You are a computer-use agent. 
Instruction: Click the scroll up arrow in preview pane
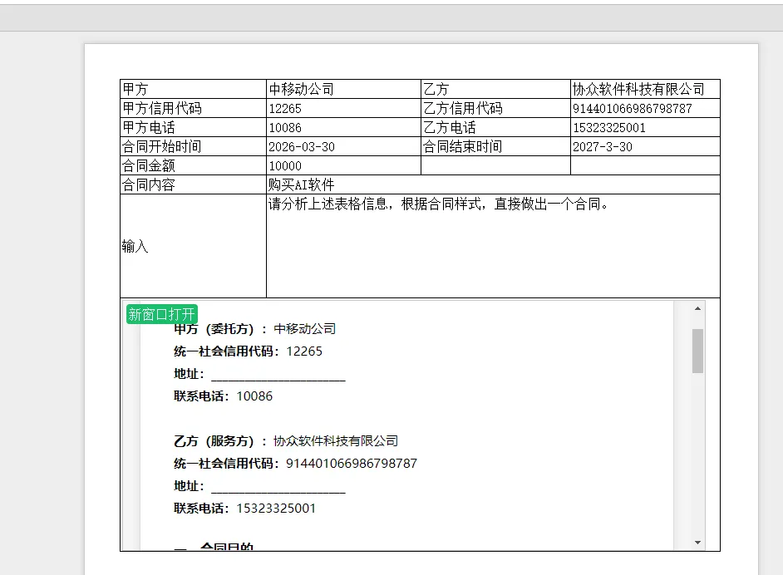tap(697, 308)
